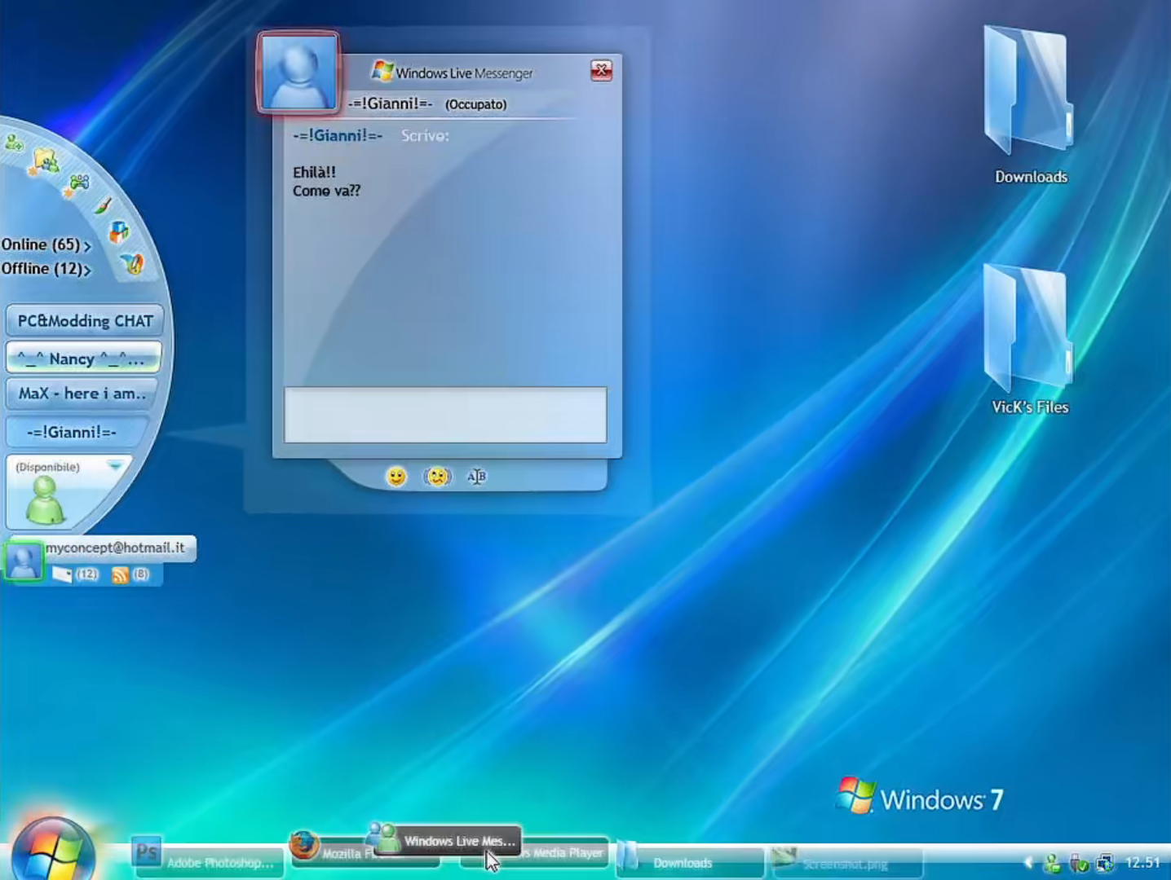Close the Windows Live Messenger chat window
The image size is (1171, 880).
coord(601,71)
